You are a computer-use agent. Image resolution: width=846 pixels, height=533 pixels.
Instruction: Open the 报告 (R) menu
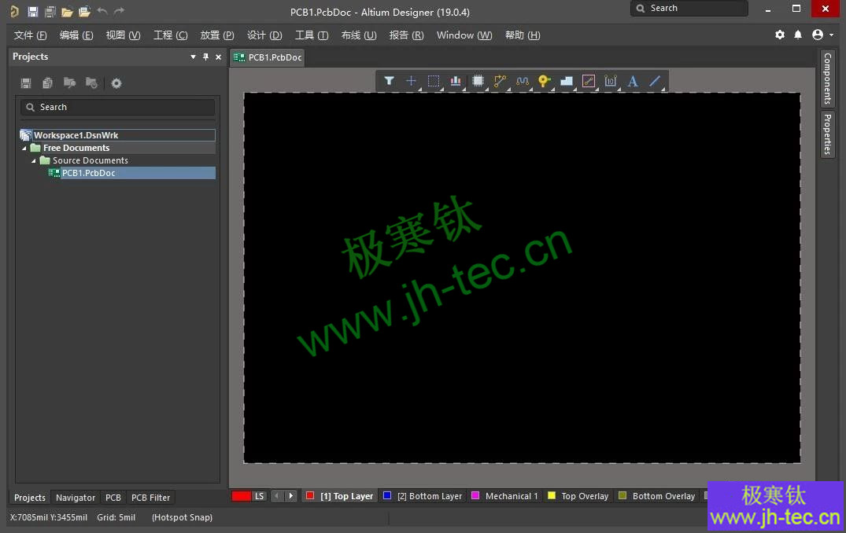pos(406,35)
